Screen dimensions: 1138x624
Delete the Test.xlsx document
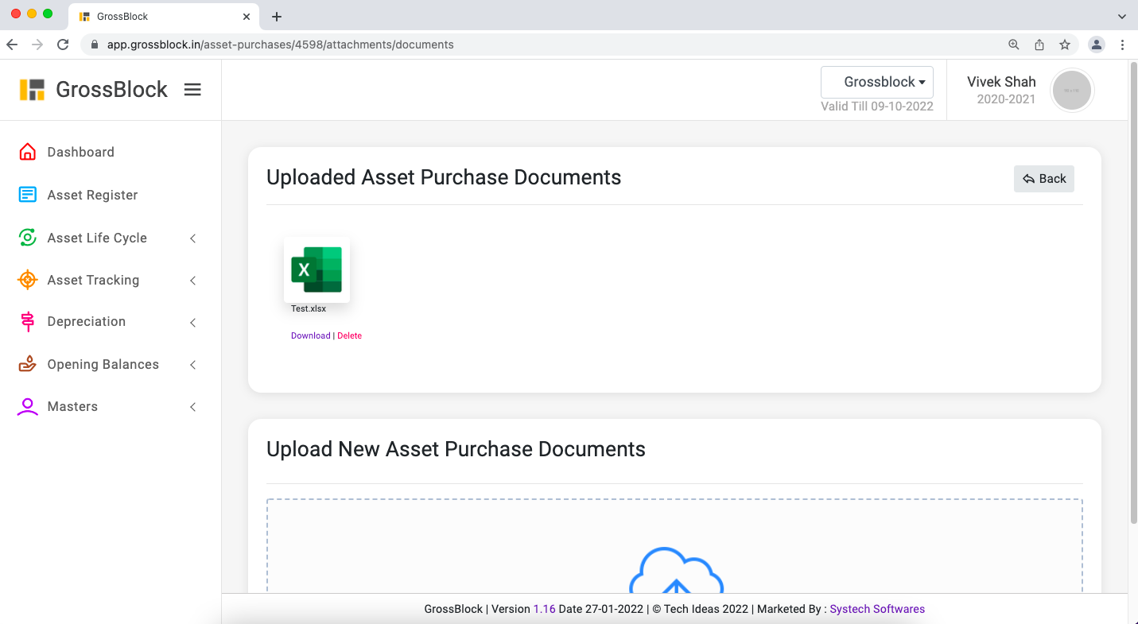pyautogui.click(x=349, y=335)
